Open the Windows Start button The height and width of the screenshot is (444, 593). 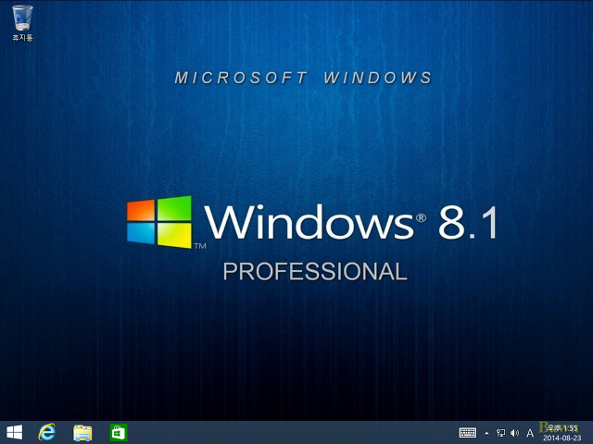pos(15,433)
